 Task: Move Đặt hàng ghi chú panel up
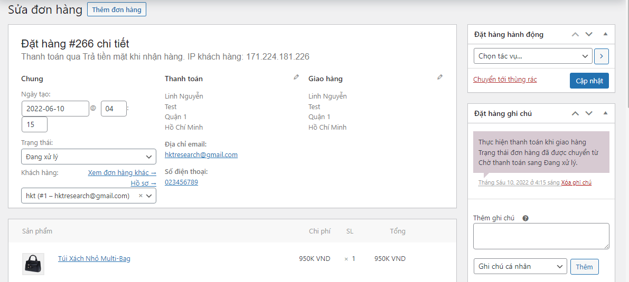pyautogui.click(x=576, y=113)
